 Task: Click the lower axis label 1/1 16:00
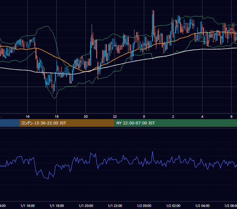pyautogui.click(x=28, y=206)
